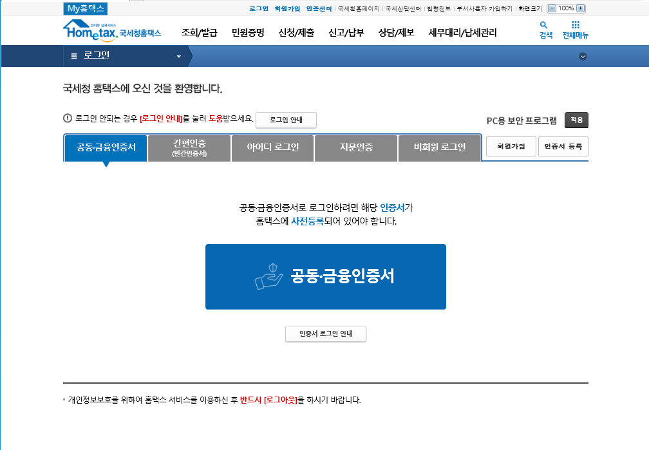Open the 세무대리/납세관리 menu

[x=462, y=32]
